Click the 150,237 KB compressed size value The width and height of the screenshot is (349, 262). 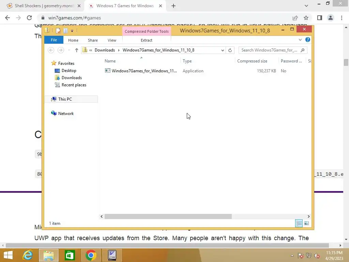(266, 71)
